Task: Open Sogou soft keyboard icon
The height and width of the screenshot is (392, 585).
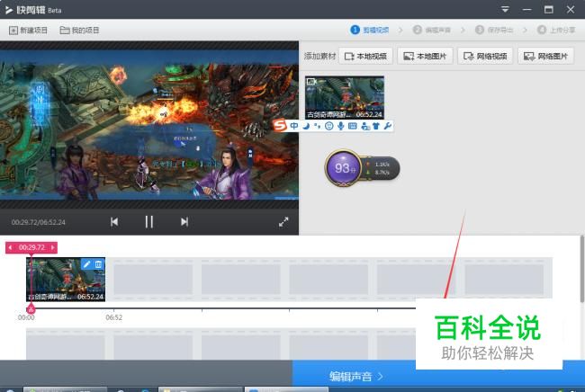Action: (353, 126)
